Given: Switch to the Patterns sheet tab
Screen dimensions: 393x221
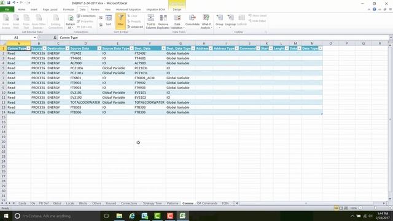Looking at the screenshot, I should point(173,203).
